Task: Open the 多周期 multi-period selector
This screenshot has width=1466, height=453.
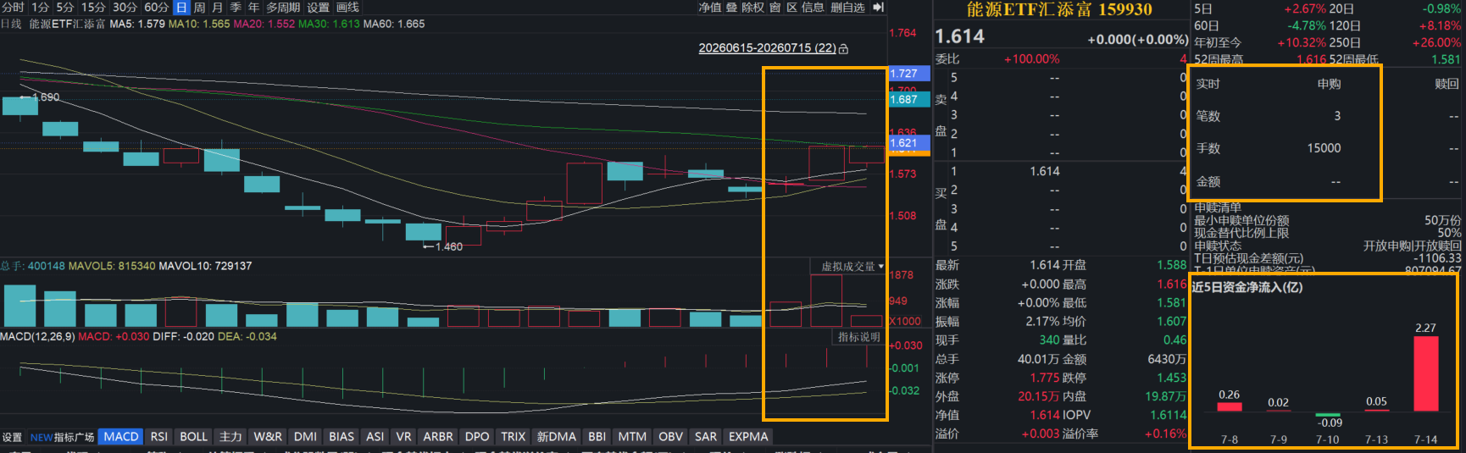Action: pyautogui.click(x=283, y=8)
